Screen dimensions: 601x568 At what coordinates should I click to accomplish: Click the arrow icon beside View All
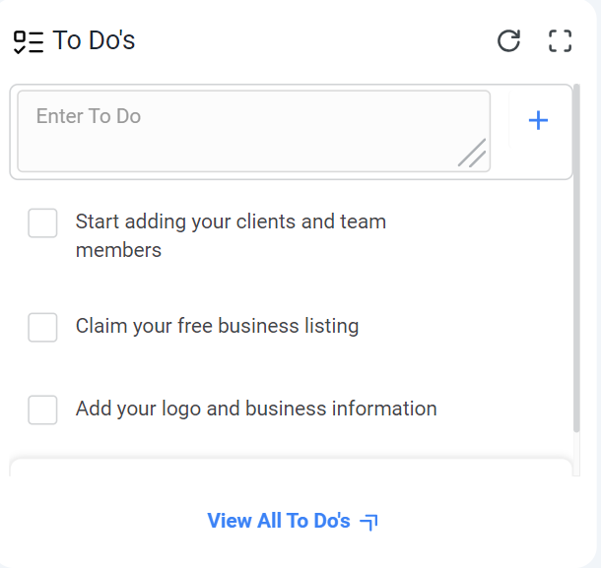pos(369,522)
